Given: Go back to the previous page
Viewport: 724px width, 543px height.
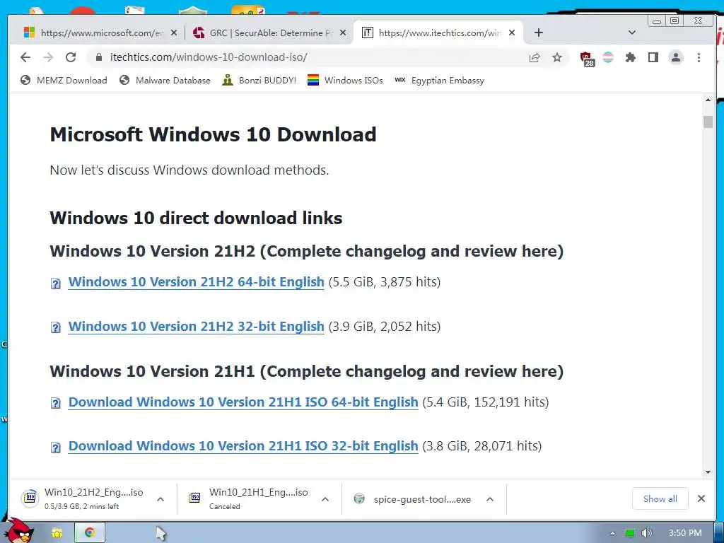Looking at the screenshot, I should click(25, 57).
